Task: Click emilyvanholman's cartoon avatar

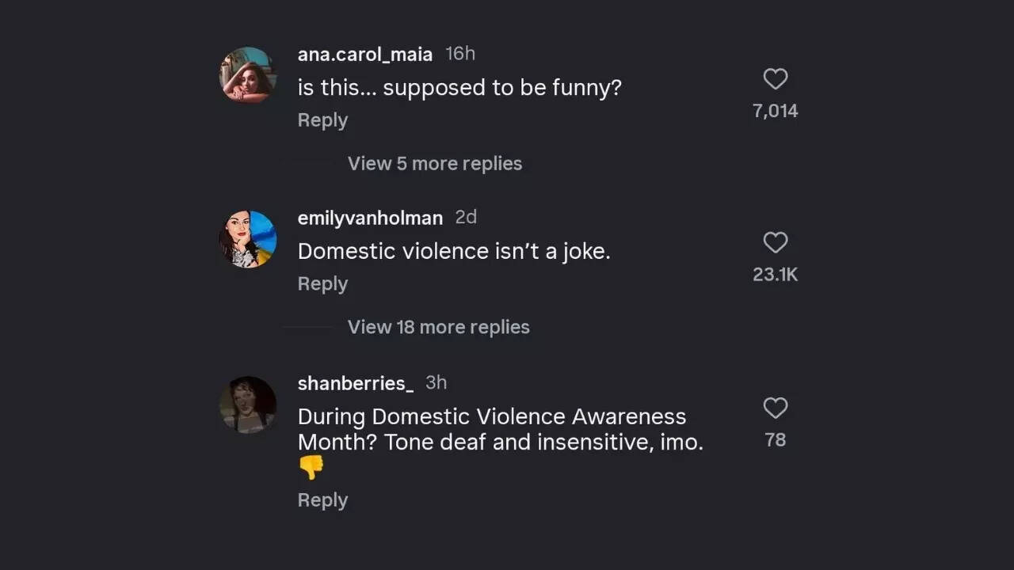Action: (248, 239)
